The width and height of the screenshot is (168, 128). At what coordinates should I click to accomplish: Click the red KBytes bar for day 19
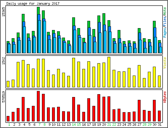[99, 108]
